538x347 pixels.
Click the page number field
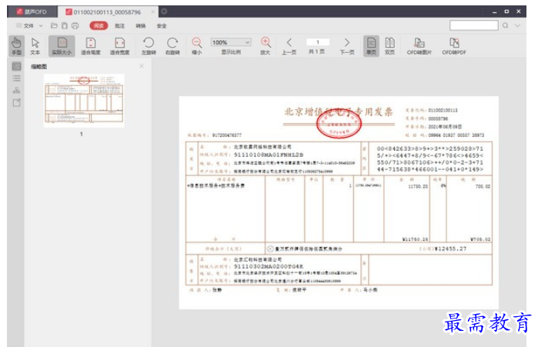pos(318,42)
